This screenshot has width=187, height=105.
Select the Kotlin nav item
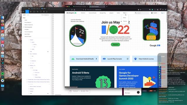118,13
